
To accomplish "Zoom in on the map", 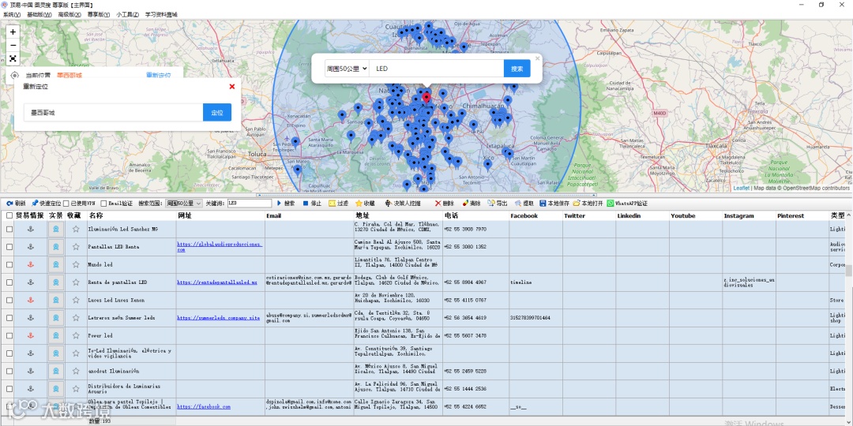I will (13, 32).
